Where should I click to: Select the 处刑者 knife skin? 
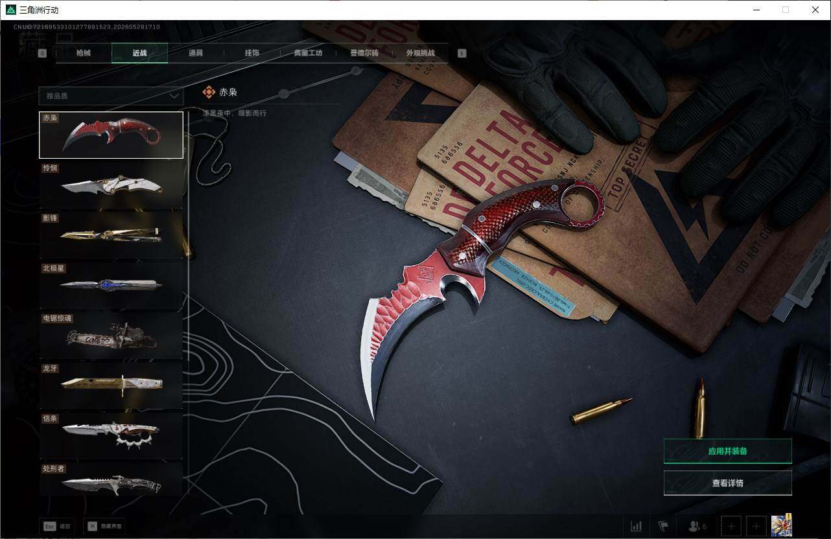tap(111, 479)
